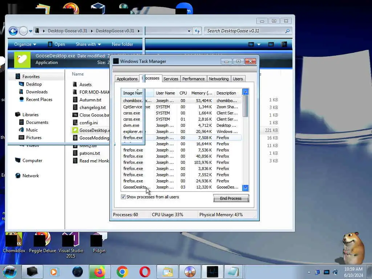The image size is (372, 279).
Task: Open the Music library
Action: coord(32,130)
